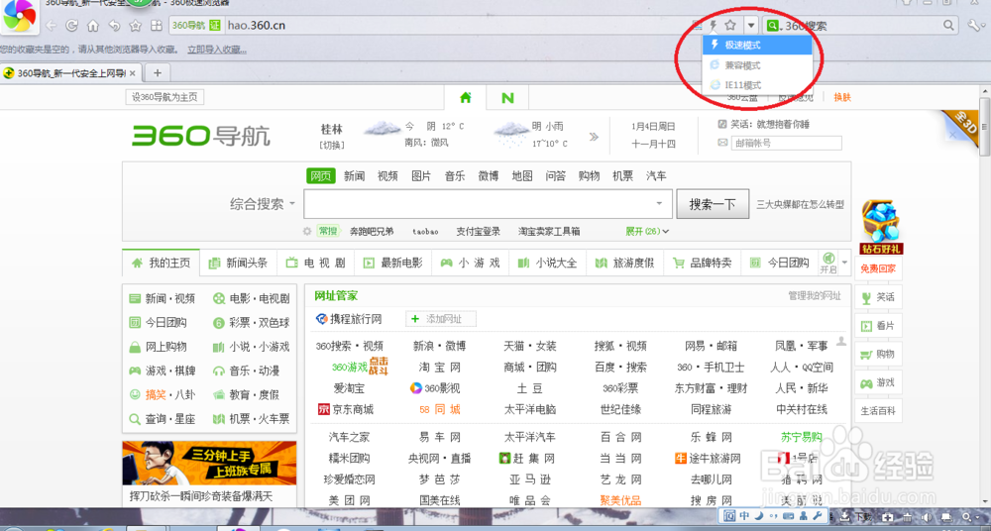Screen dimensions: 991x531
Task: Open the search input suggestions dropdown arrow
Action: point(659,204)
